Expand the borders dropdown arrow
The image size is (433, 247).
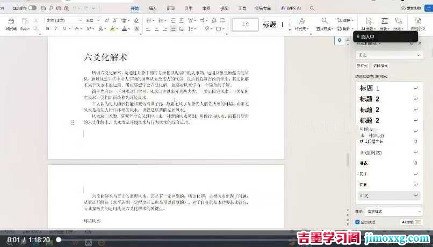[x=223, y=28]
